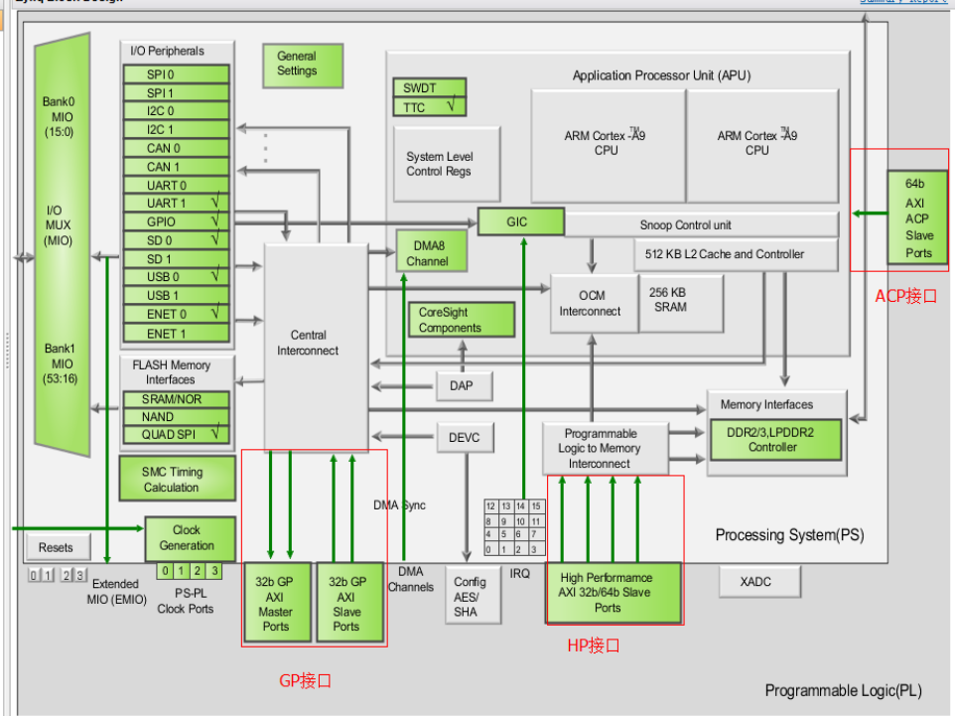The width and height of the screenshot is (955, 716).
Task: Toggle the QUAD SPI enable checkmark
Action: pos(216,434)
